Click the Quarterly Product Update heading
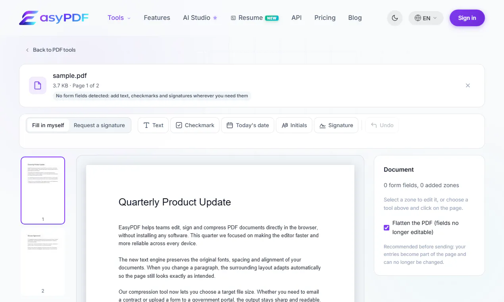 pyautogui.click(x=175, y=202)
